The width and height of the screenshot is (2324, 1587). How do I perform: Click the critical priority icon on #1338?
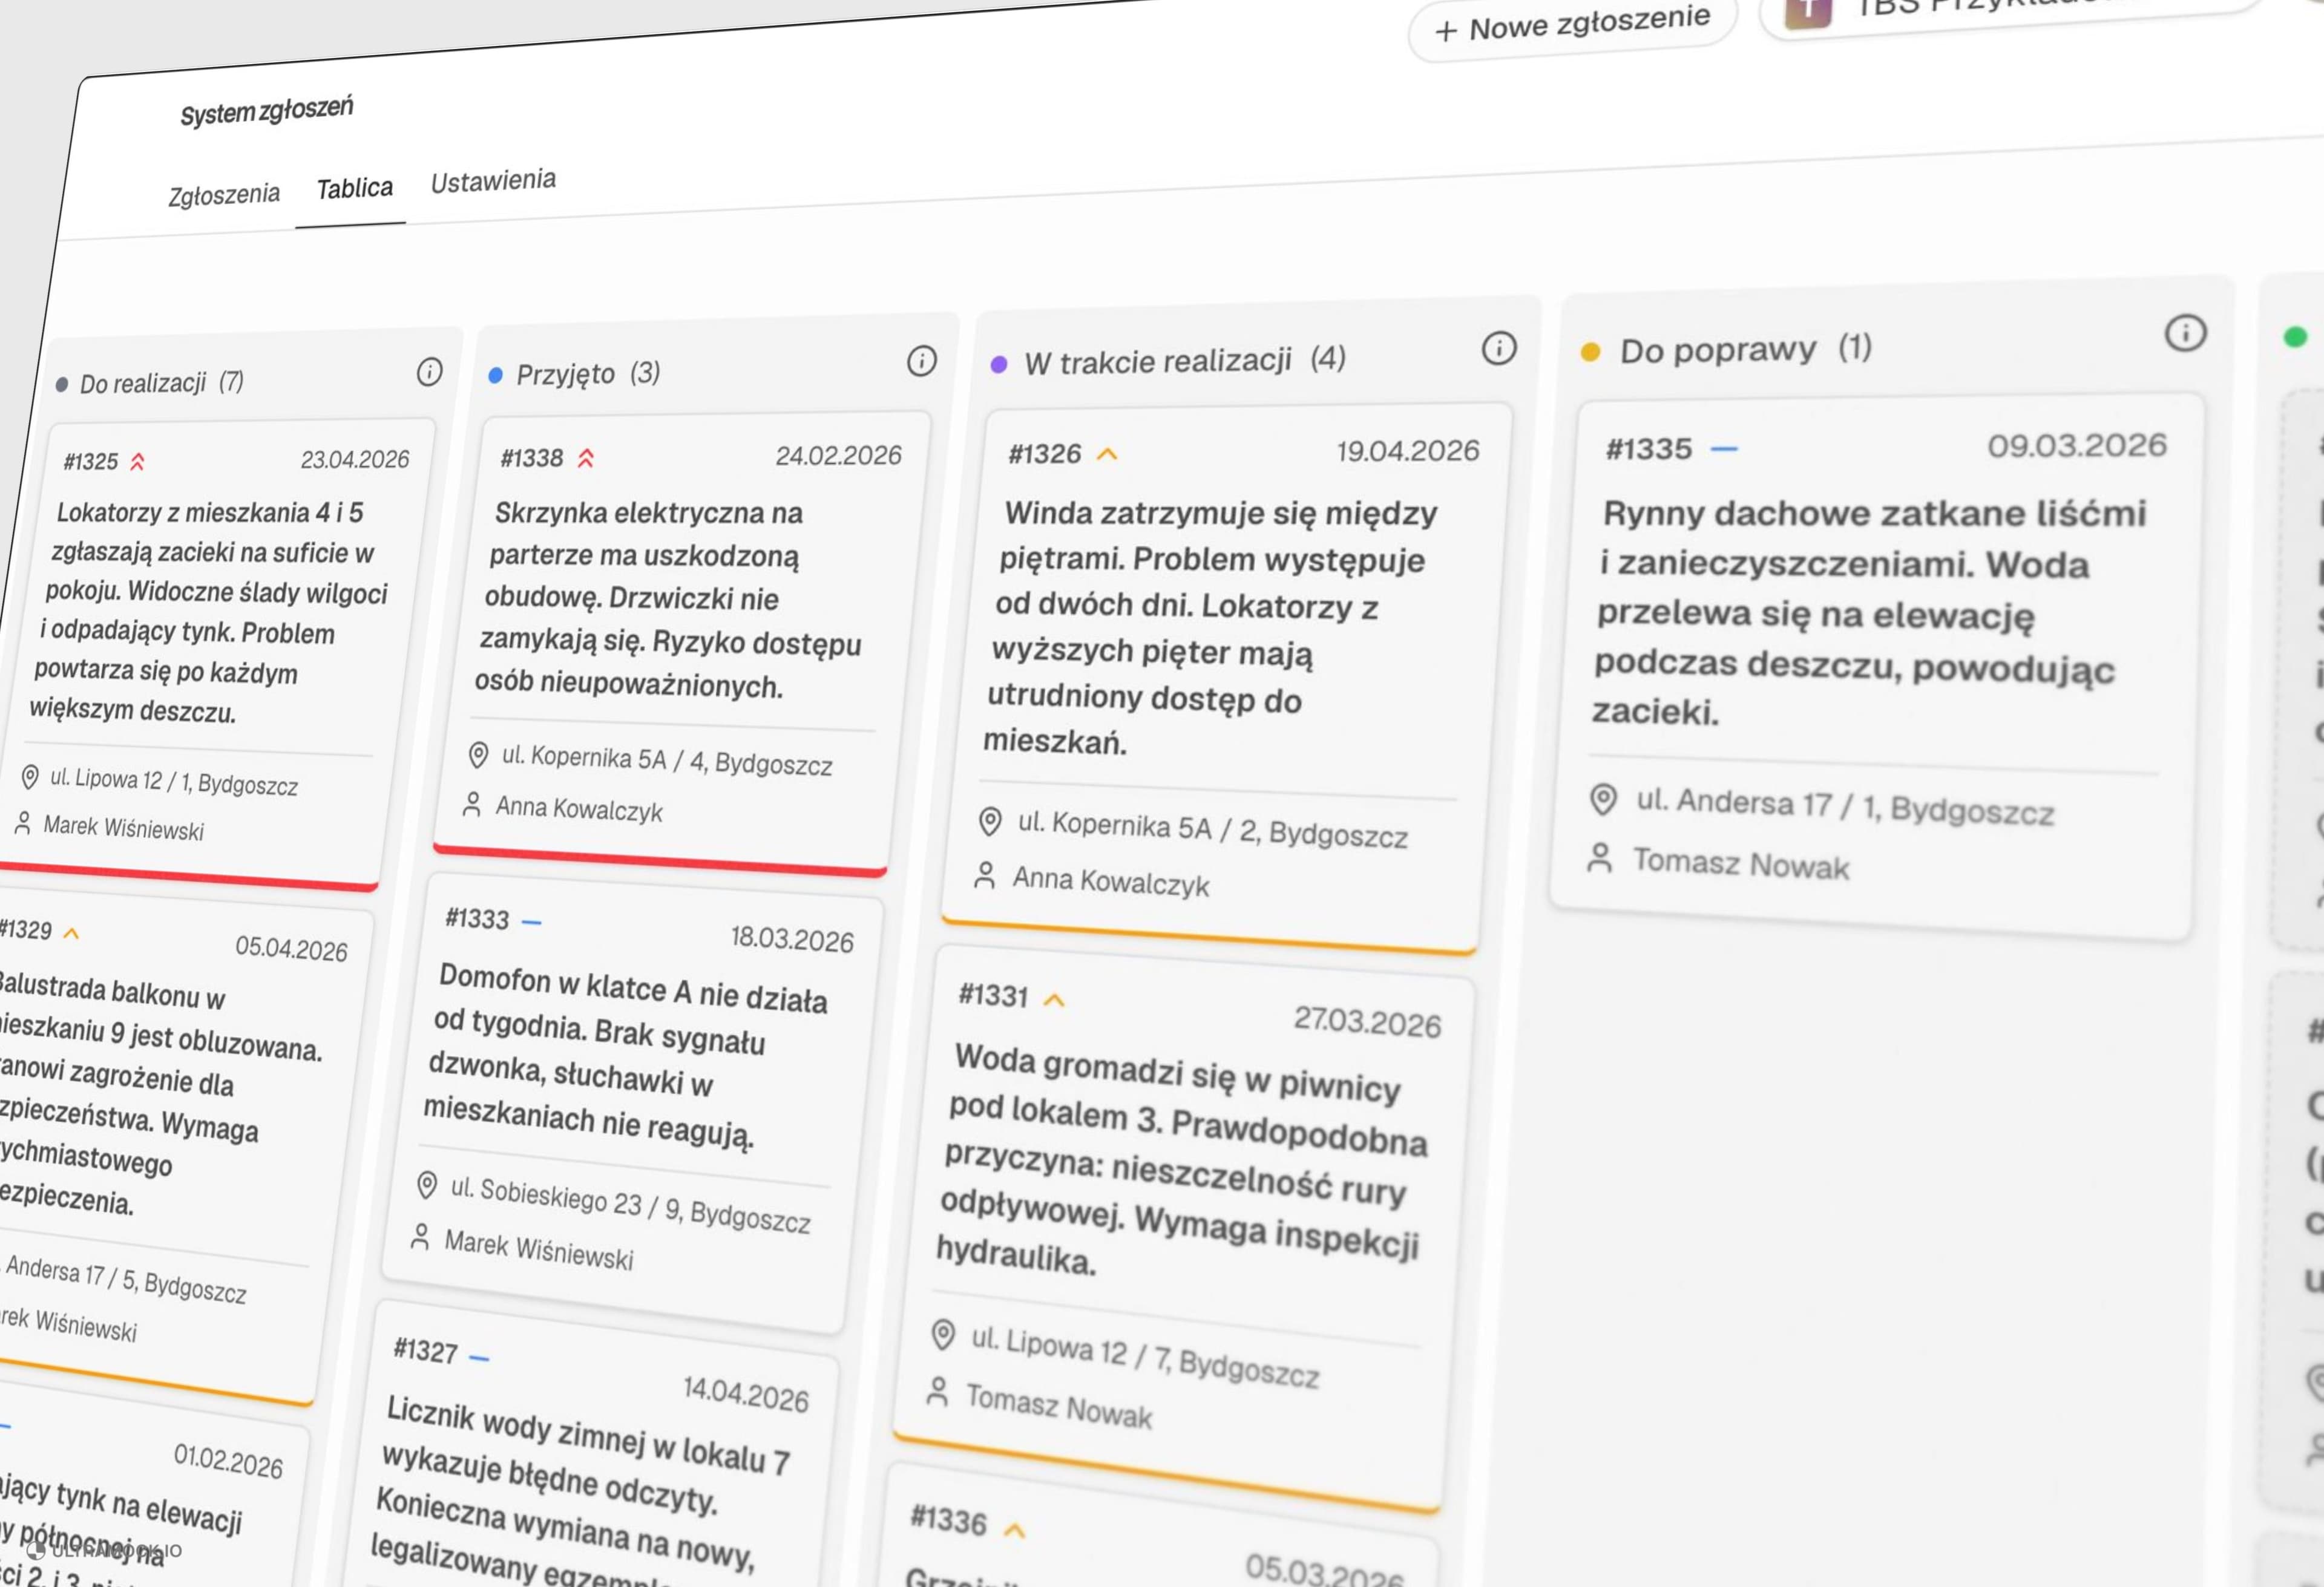point(586,458)
